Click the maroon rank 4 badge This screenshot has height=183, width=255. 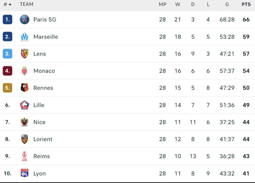pyautogui.click(x=7, y=71)
